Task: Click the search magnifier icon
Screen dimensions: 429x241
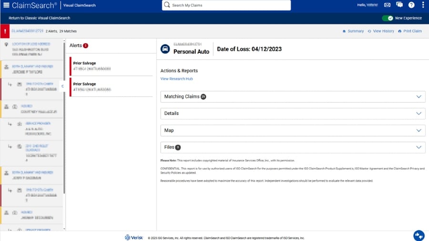Action: (x=167, y=5)
